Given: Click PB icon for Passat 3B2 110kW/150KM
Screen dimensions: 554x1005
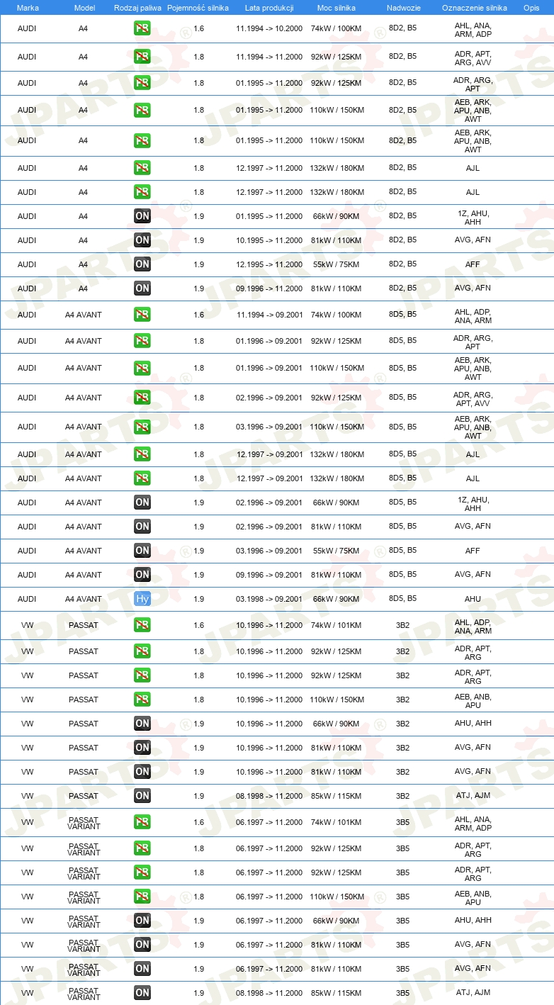Looking at the screenshot, I should pos(142,700).
